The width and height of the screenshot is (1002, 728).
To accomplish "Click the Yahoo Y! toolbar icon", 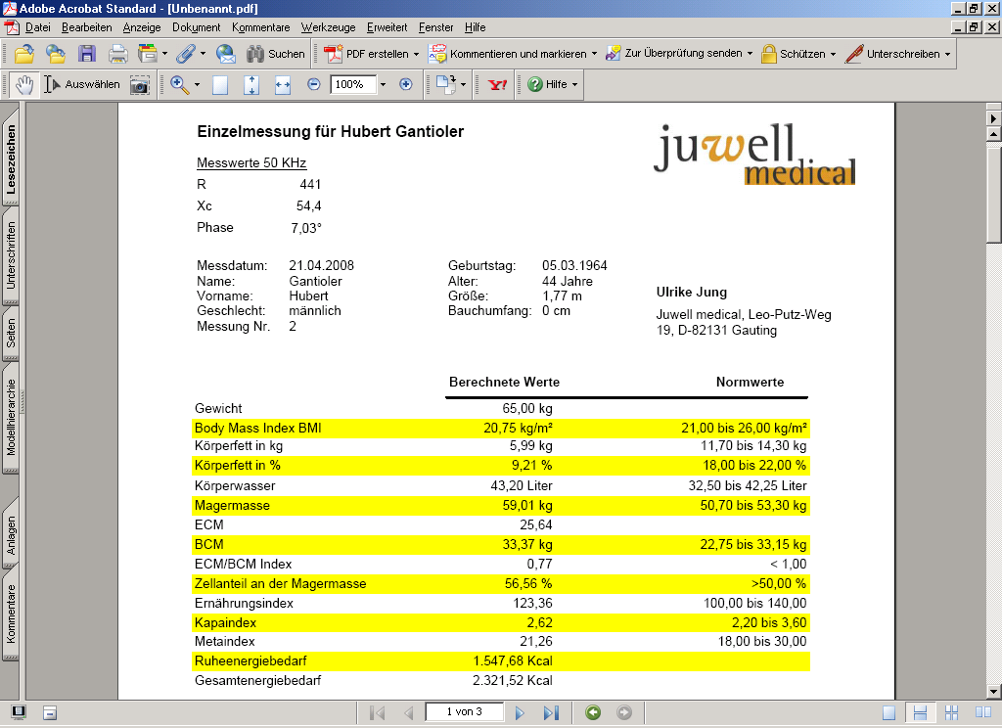I will 498,84.
